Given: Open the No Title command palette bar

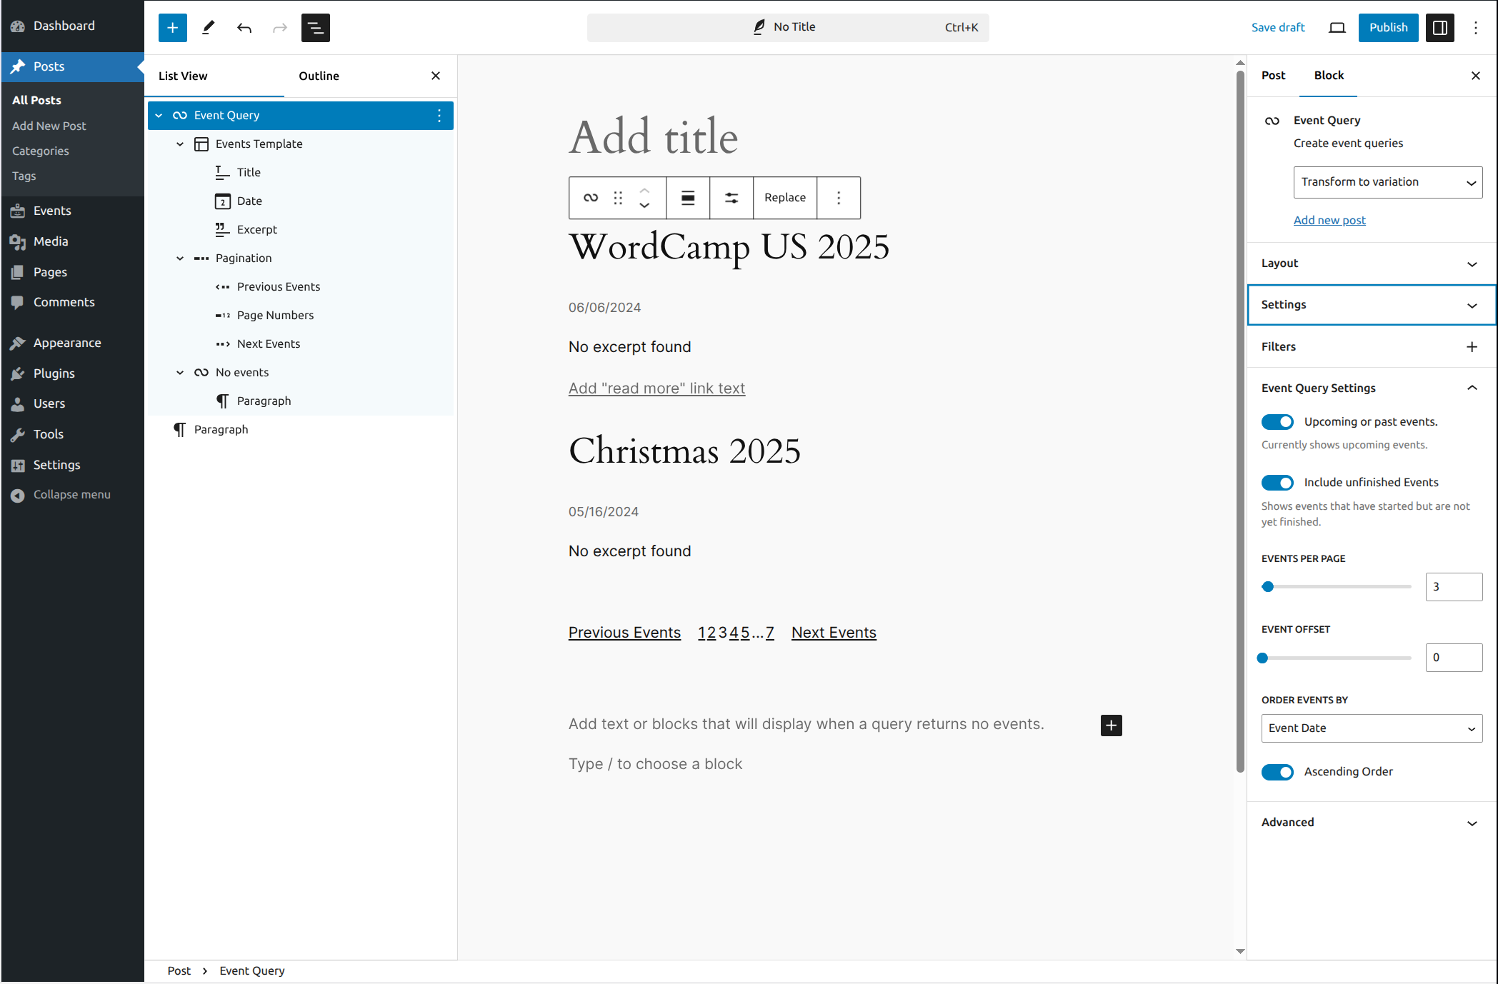Looking at the screenshot, I should tap(788, 28).
